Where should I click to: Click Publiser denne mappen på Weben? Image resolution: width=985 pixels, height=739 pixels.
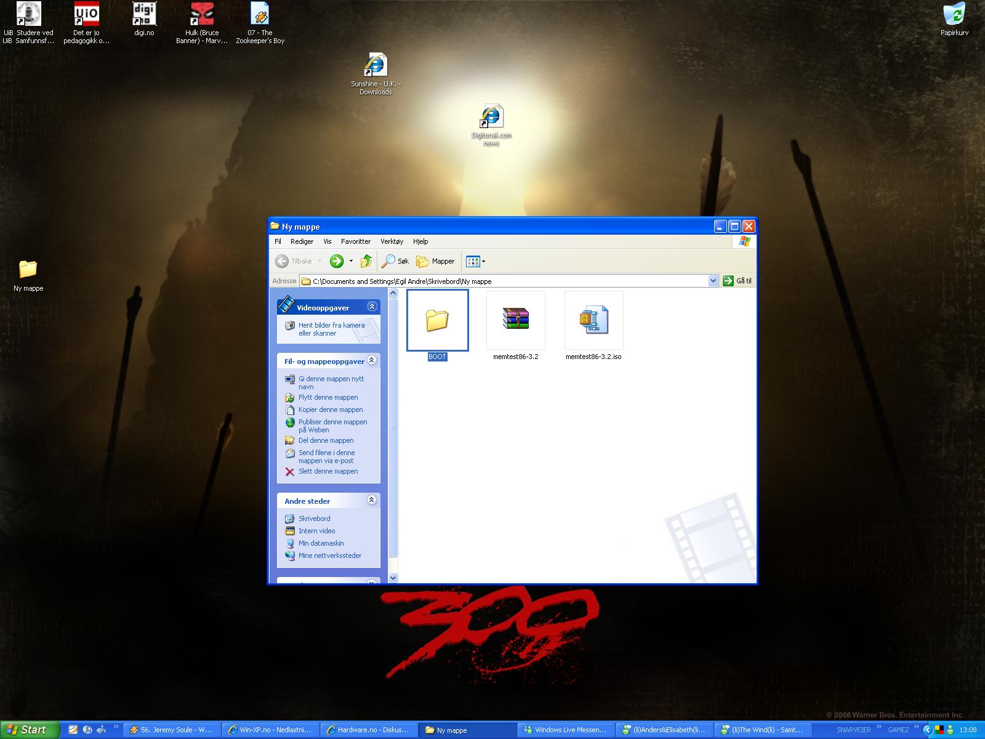tap(332, 426)
